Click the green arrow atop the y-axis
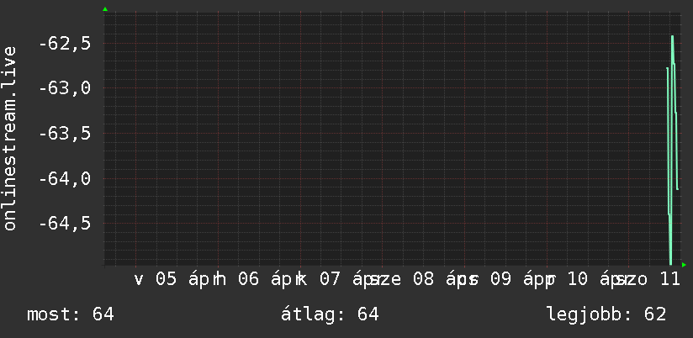Viewport: 693px width, 338px height. (x=105, y=9)
